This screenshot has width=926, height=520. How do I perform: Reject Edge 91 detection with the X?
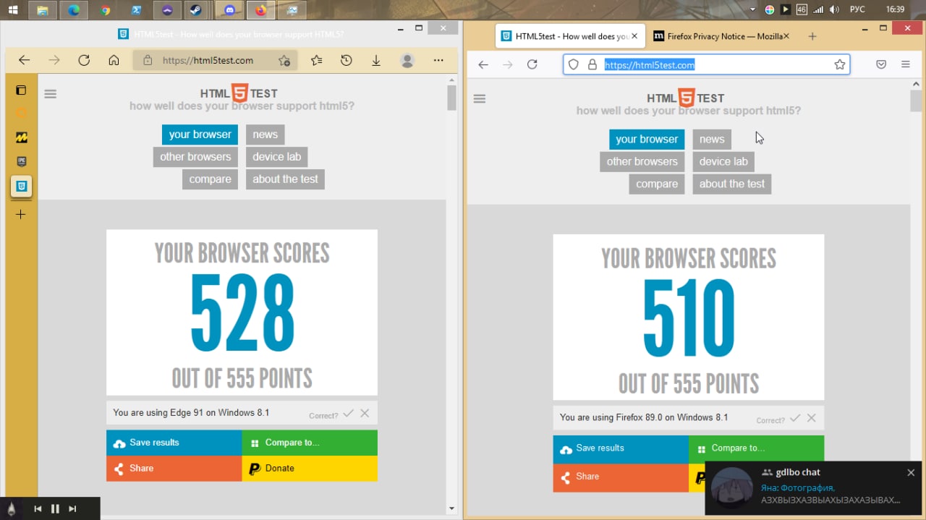[x=365, y=413]
